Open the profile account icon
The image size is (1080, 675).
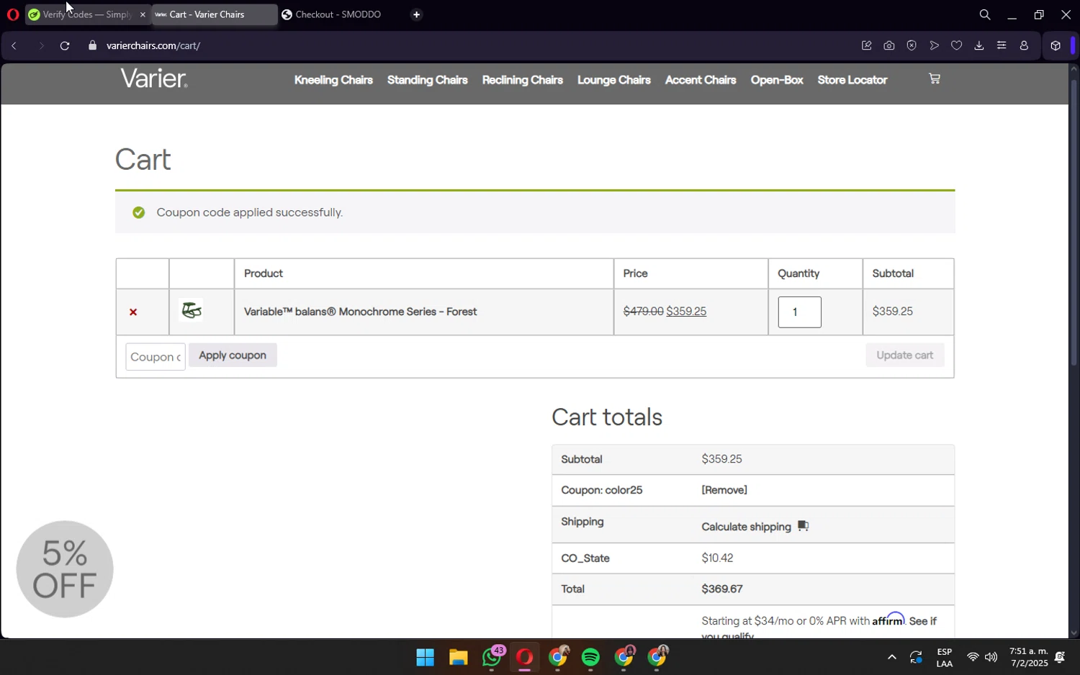[1024, 45]
